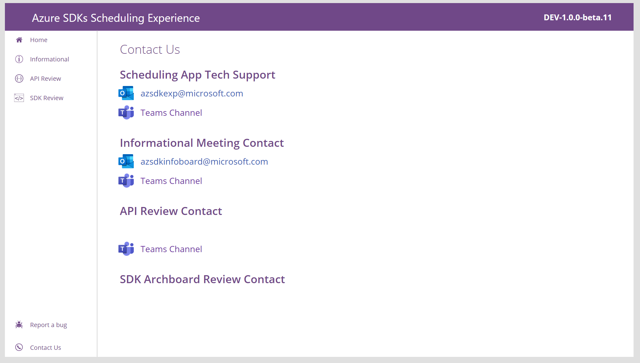Viewport: 640px width, 363px height.
Task: Select the SDK Review code icon
Action: (19, 98)
